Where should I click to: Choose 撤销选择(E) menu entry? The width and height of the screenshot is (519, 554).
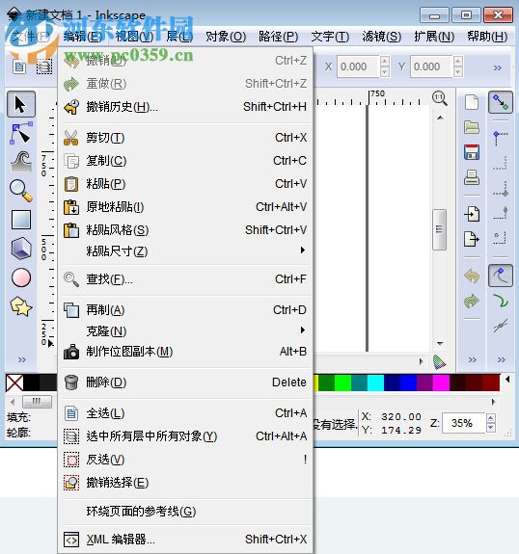[185, 483]
